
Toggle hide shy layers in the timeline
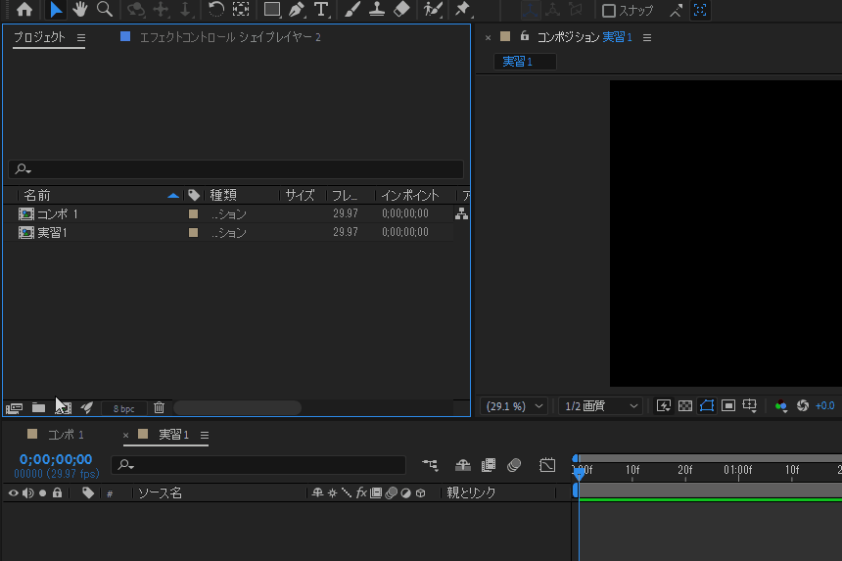pyautogui.click(x=462, y=465)
